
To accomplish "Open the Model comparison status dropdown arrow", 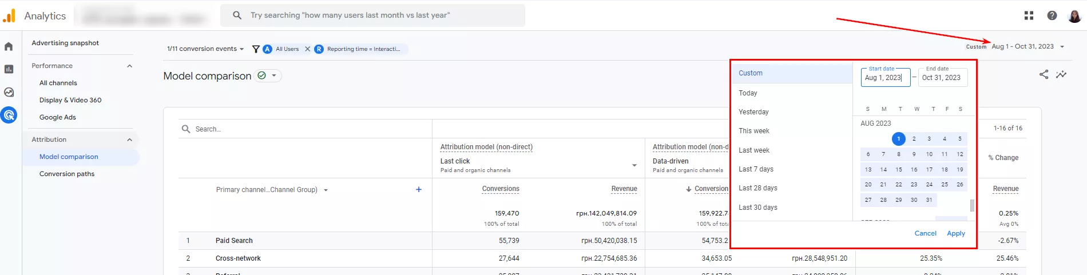I will tap(274, 75).
